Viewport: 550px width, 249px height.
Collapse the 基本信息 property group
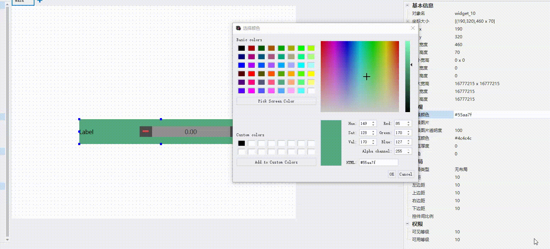(408, 5)
